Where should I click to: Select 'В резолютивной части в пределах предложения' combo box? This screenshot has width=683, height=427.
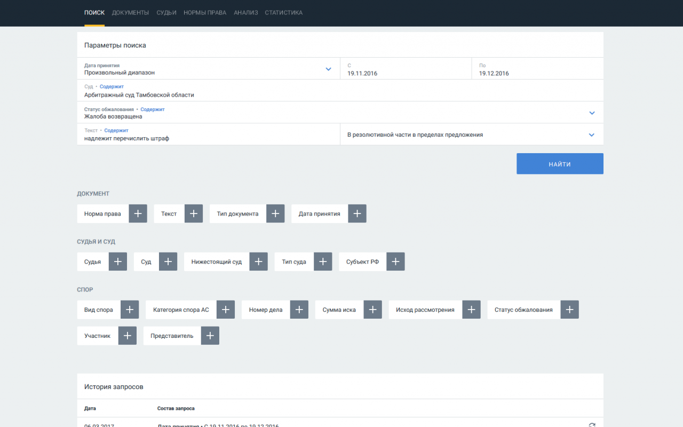pyautogui.click(x=472, y=135)
